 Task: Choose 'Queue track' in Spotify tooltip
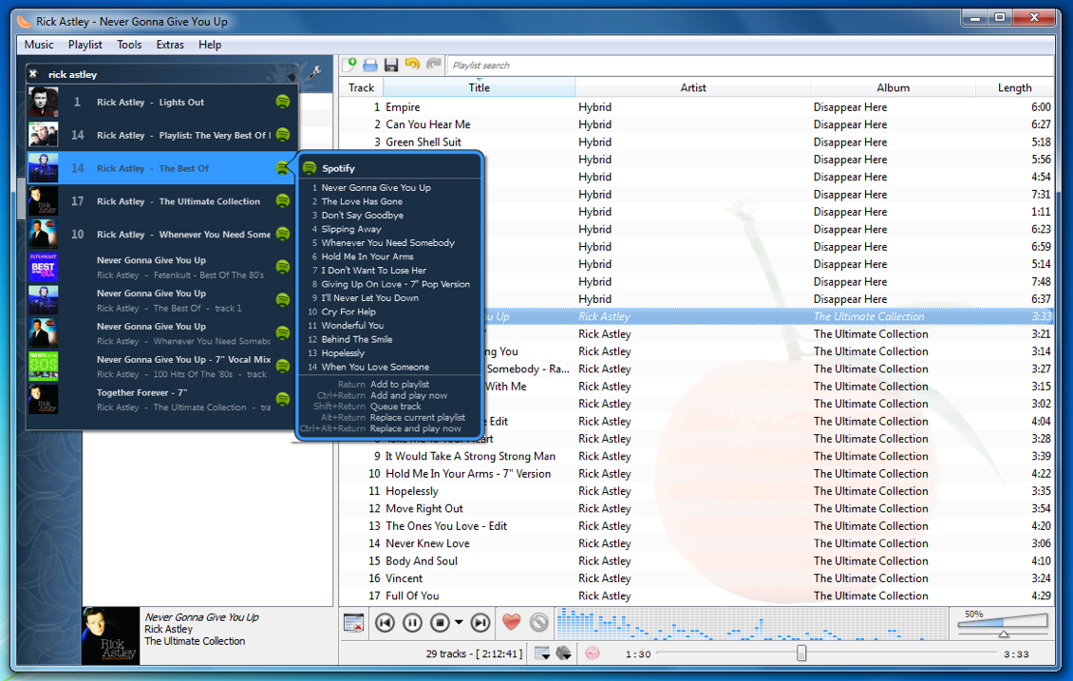pyautogui.click(x=396, y=407)
